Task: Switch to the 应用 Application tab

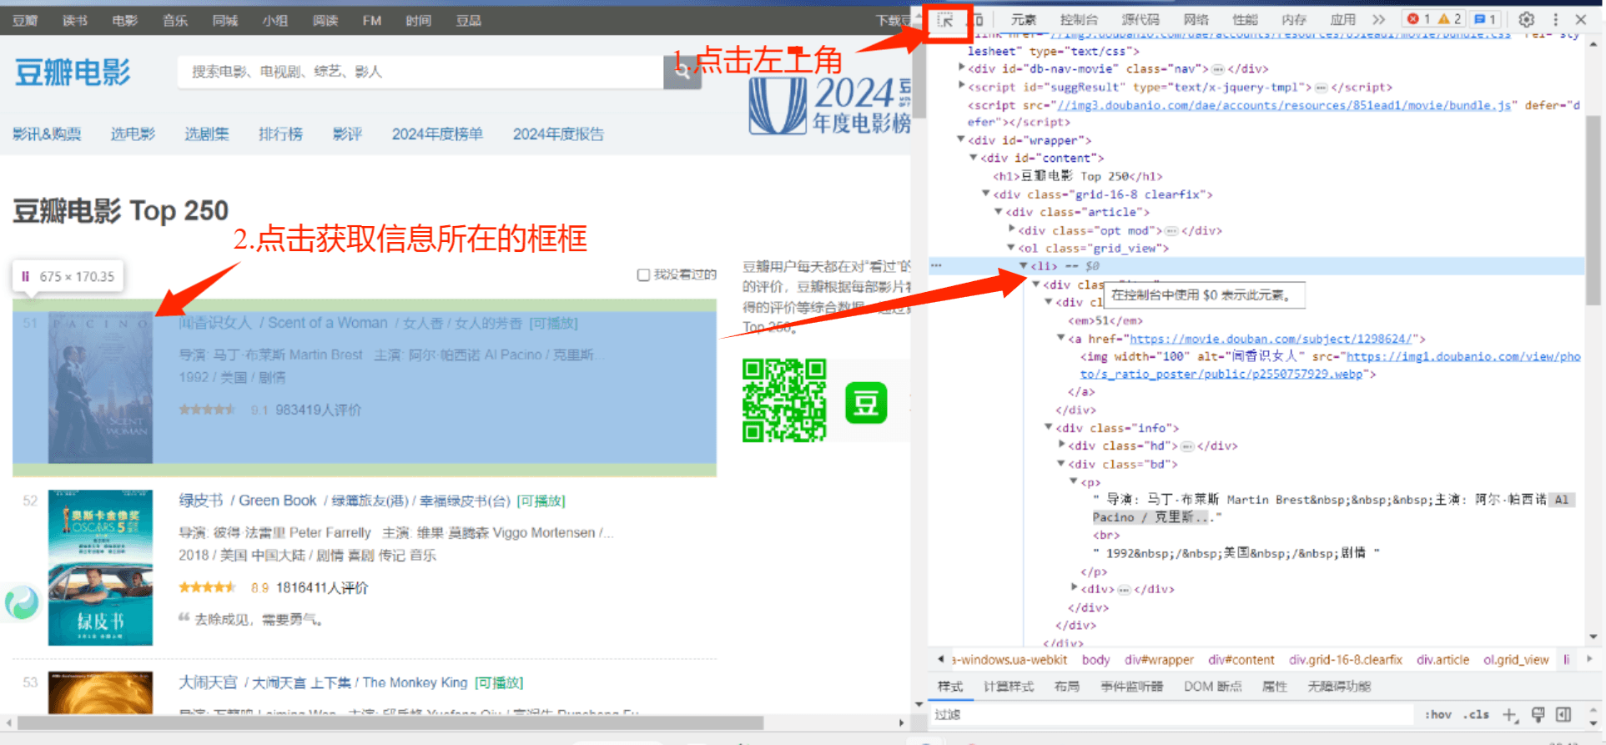Action: pos(1343,20)
